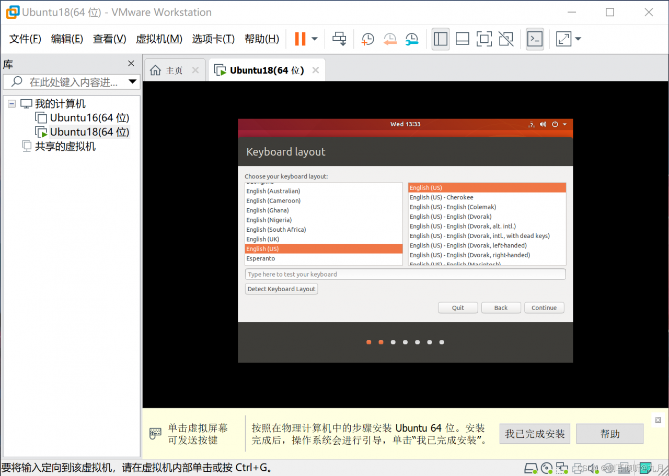Open the stretch guest dropdown arrow
This screenshot has height=476, width=669.
point(578,39)
